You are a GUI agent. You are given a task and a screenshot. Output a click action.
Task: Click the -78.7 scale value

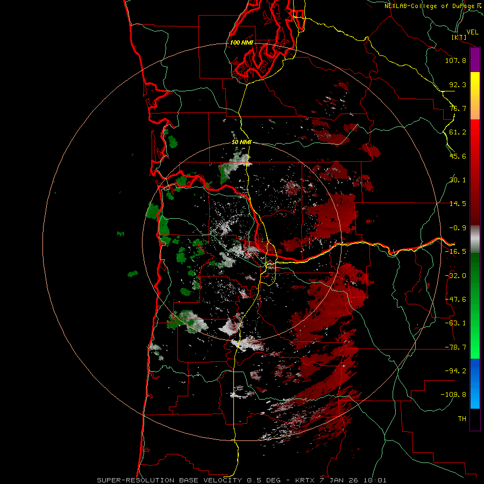[x=455, y=347]
